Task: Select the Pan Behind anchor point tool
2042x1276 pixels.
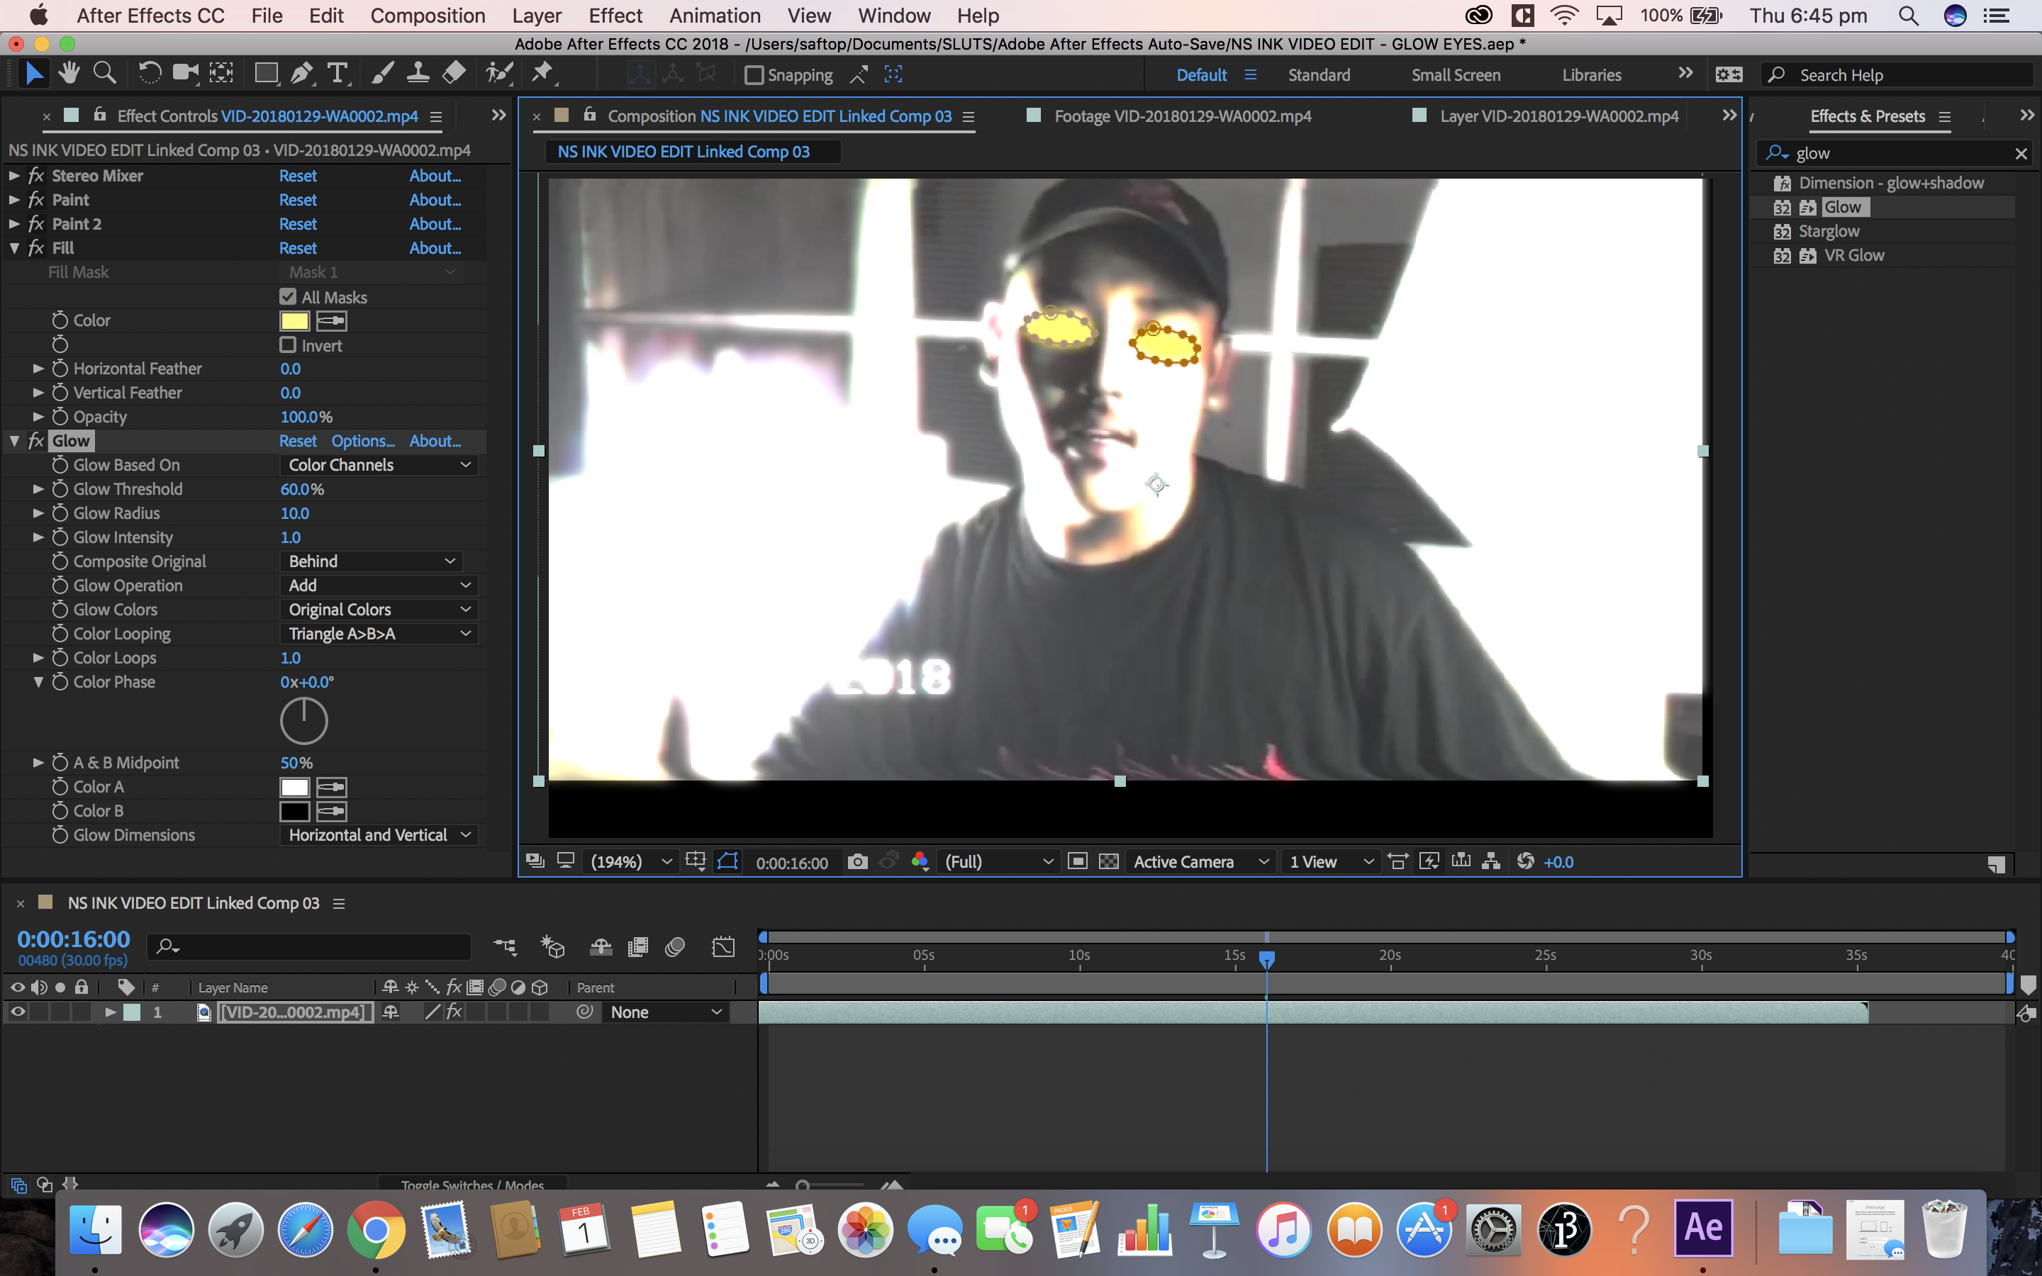Action: (221, 74)
